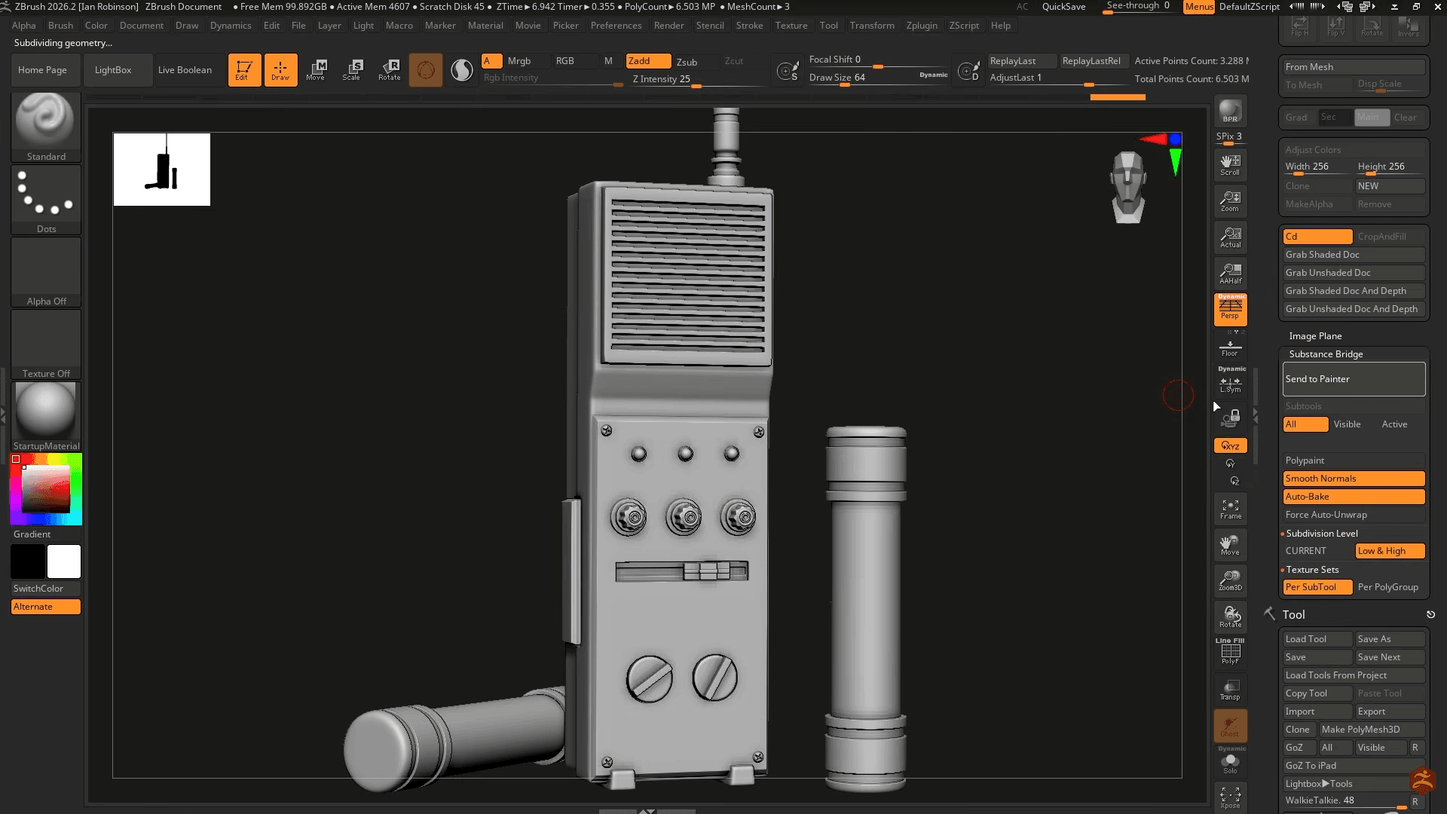Collapse the Tool palette header

[1293, 615]
